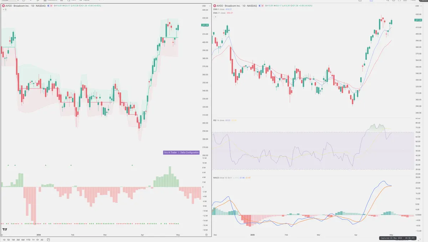Open time axis settings gear on left chart
This screenshot has height=242, width=428.
206,235
